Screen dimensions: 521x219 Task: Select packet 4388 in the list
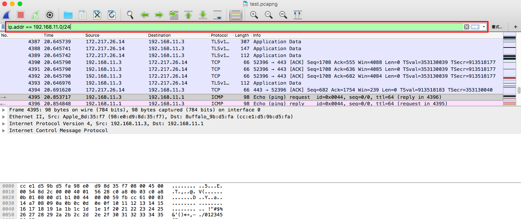tap(251, 49)
